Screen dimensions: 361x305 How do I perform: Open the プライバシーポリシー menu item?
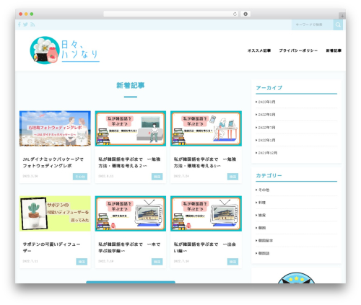pos(298,50)
